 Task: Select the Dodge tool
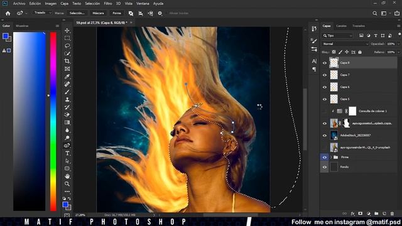(x=67, y=138)
